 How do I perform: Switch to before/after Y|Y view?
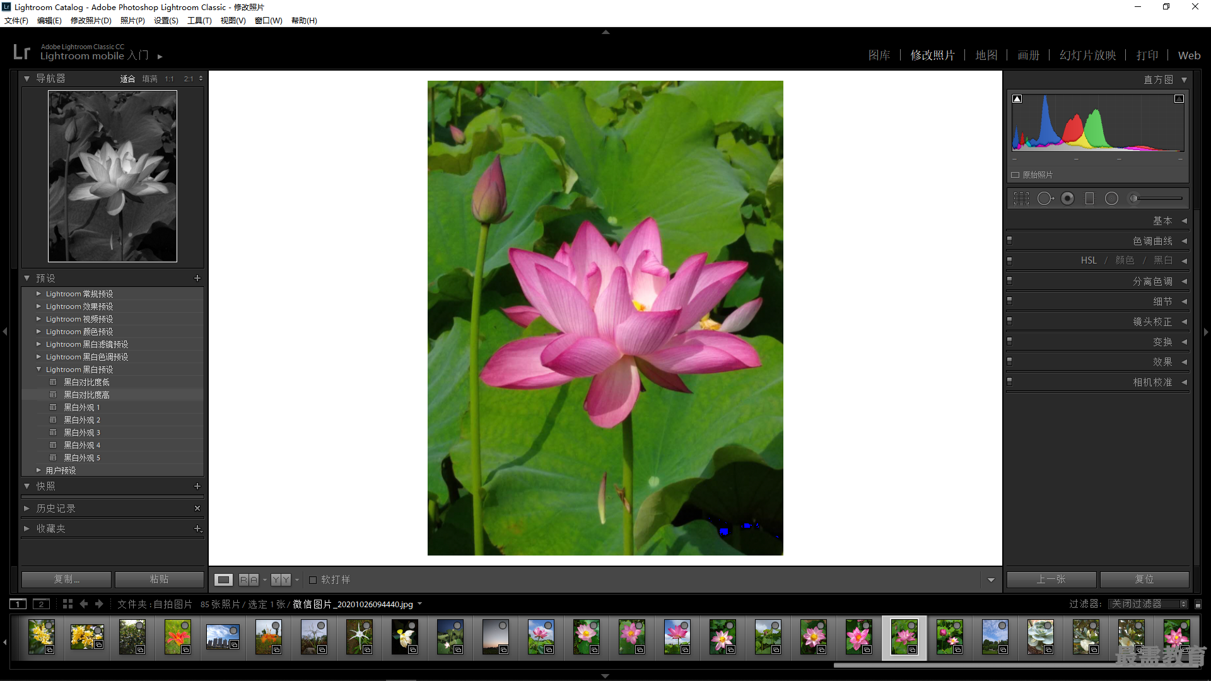tap(281, 579)
